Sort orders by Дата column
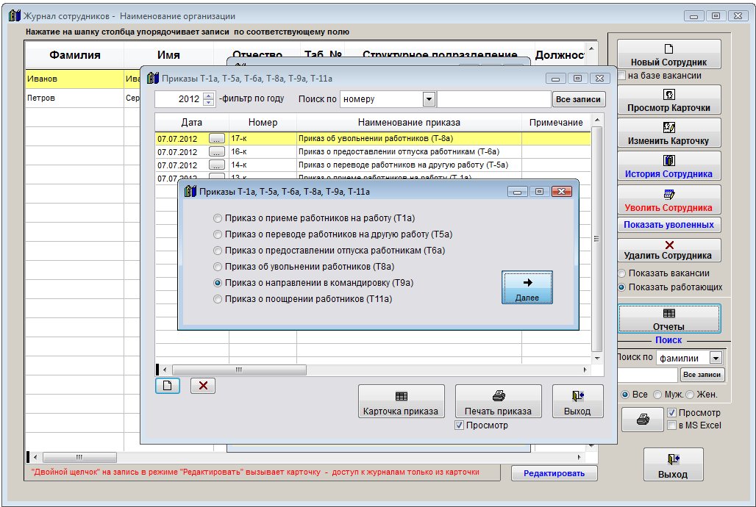 (x=192, y=123)
